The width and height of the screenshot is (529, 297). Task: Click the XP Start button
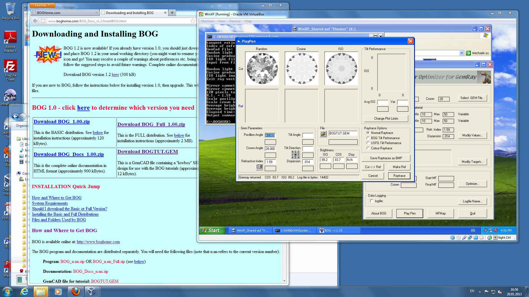tap(212, 230)
